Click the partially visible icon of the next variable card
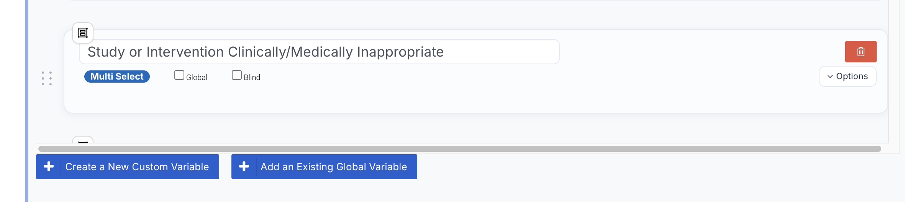 tap(83, 140)
